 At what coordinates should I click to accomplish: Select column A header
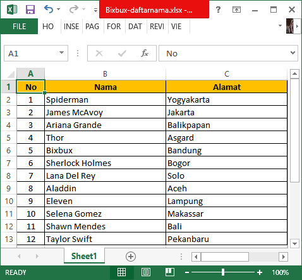coord(31,74)
